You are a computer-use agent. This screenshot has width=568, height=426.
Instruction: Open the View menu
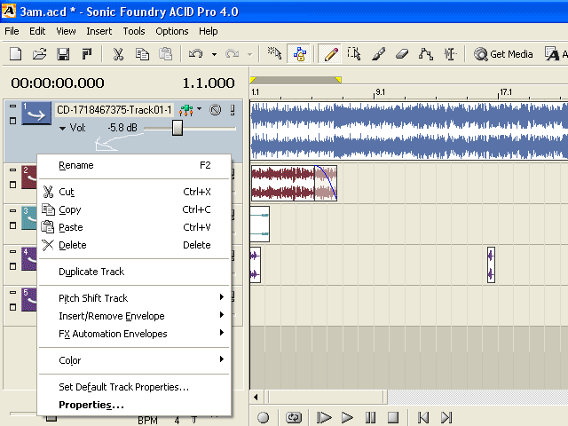click(x=66, y=31)
